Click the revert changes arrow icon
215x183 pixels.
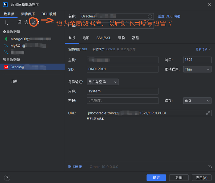[x=210, y=167]
